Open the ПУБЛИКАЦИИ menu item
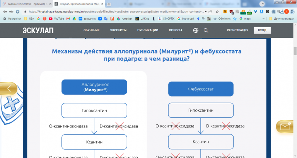Screen dimensions: 297x158 click(148, 30)
